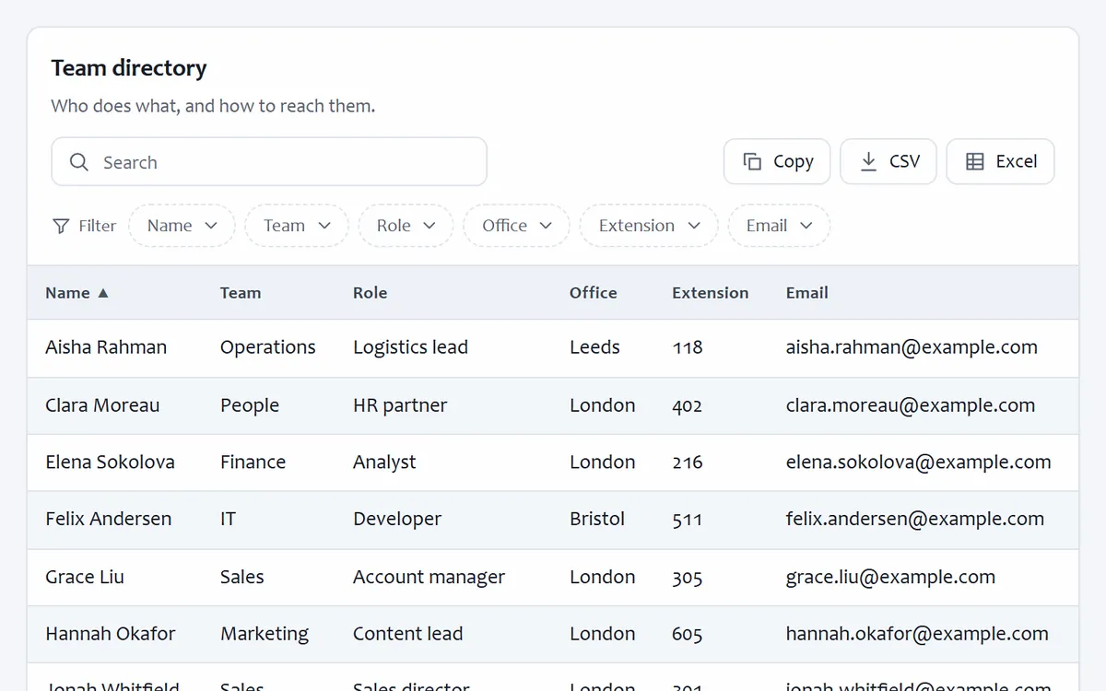The image size is (1106, 691).
Task: Export the directory to Excel
Action: [x=1000, y=161]
